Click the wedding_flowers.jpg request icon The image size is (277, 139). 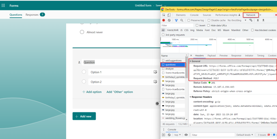[x=163, y=118]
